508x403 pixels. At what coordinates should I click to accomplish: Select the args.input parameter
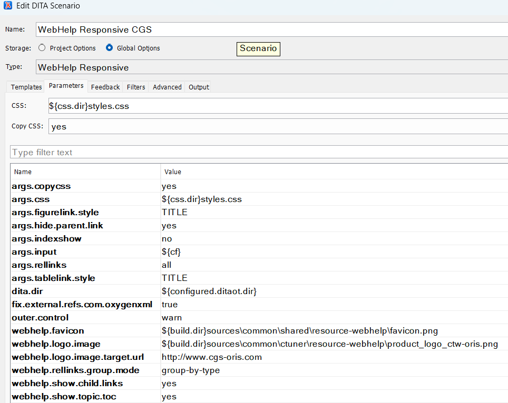(x=34, y=252)
